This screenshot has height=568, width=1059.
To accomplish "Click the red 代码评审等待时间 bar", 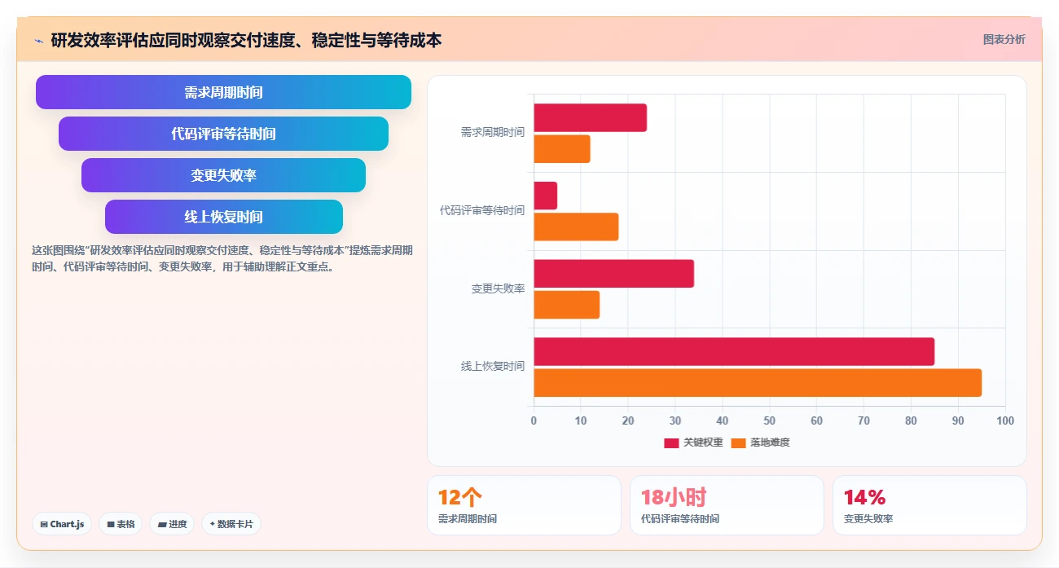I will [545, 196].
